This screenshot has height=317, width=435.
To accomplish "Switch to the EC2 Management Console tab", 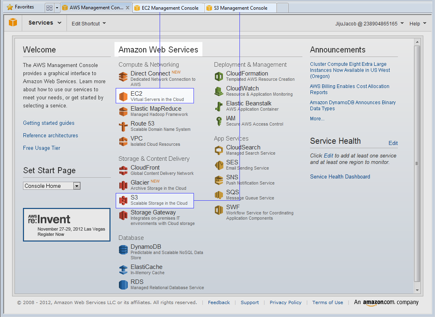I will tap(169, 8).
